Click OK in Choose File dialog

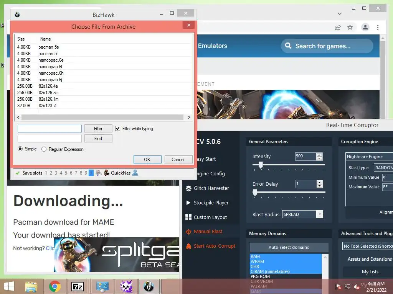147,160
